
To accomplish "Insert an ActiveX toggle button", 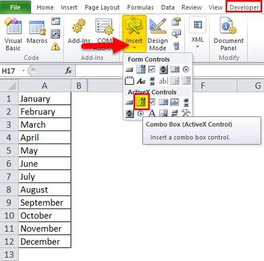I will [175, 114].
